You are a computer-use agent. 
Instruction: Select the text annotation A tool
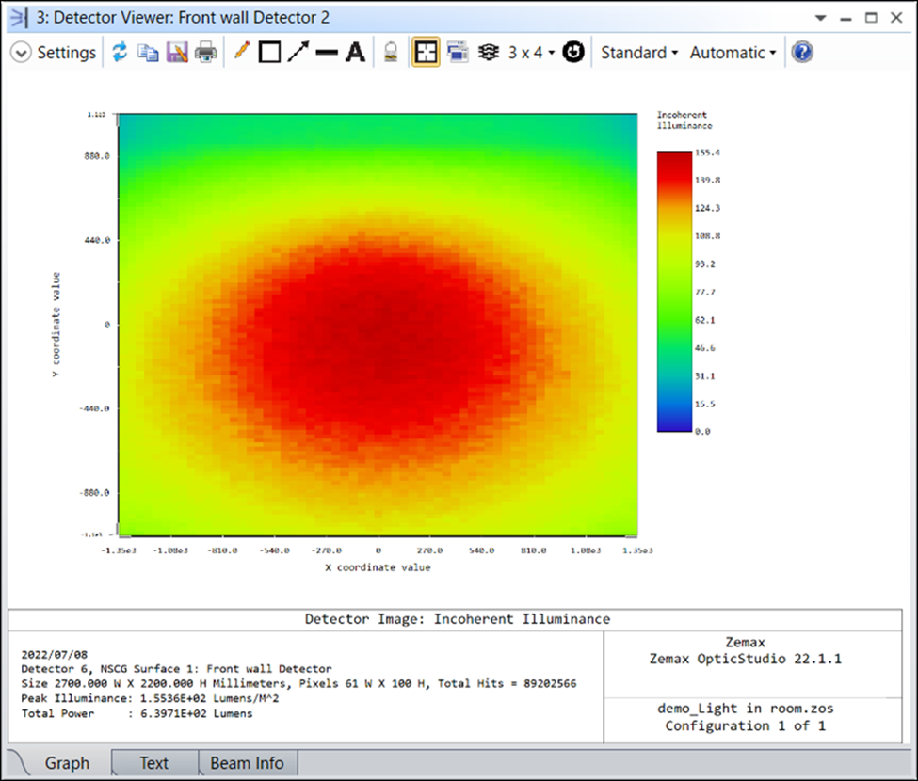(355, 53)
